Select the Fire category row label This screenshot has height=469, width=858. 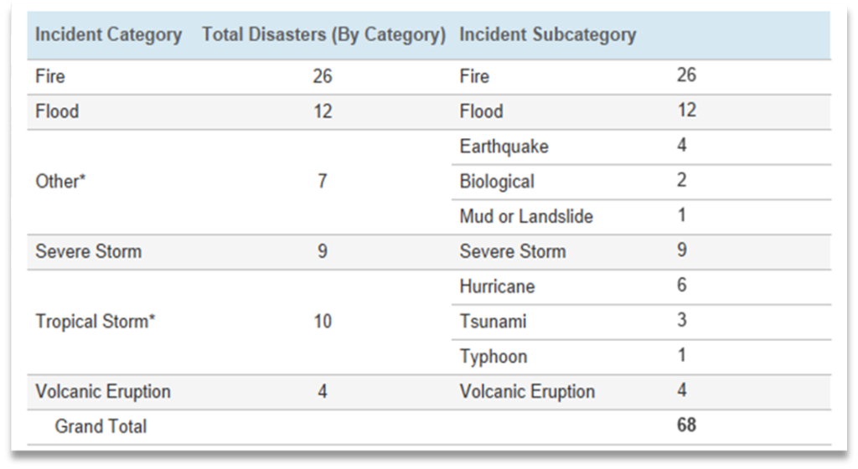[x=50, y=76]
